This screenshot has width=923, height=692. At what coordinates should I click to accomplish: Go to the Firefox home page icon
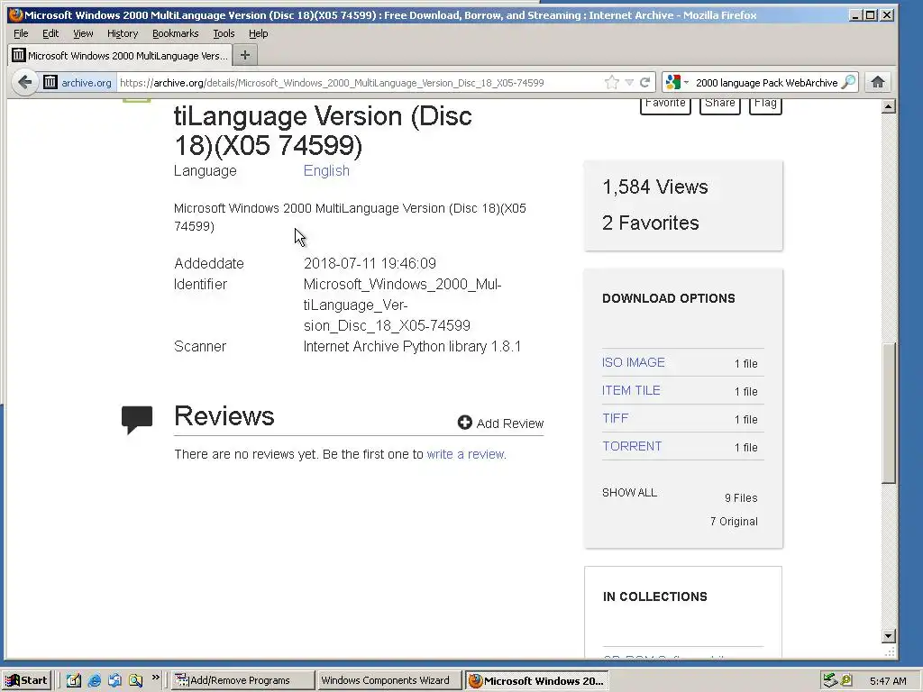[x=878, y=82]
